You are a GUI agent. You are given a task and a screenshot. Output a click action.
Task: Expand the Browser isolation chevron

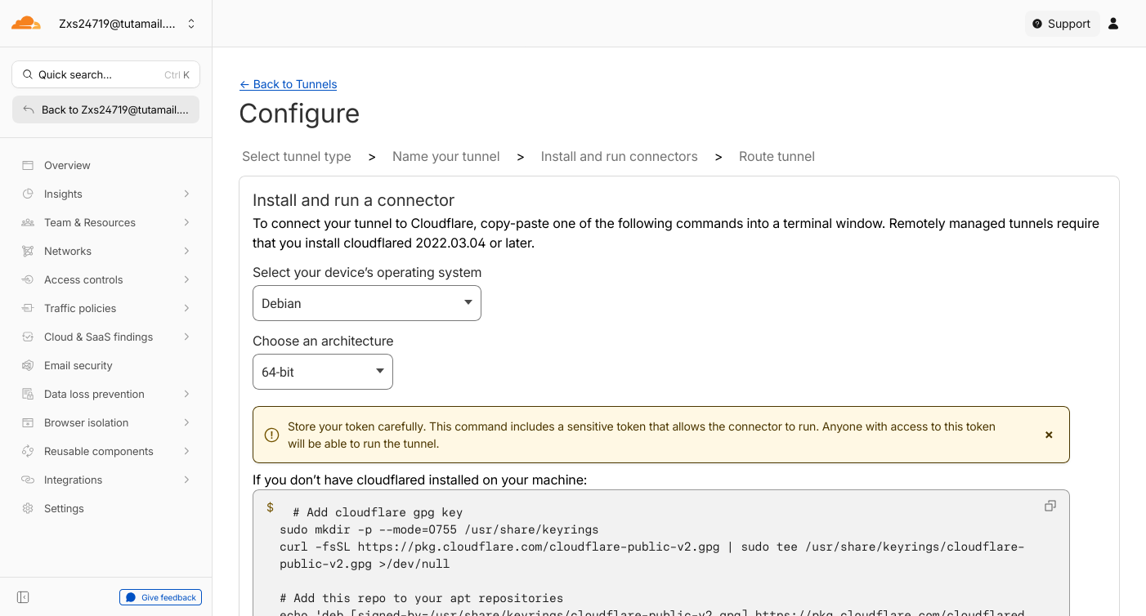point(186,422)
